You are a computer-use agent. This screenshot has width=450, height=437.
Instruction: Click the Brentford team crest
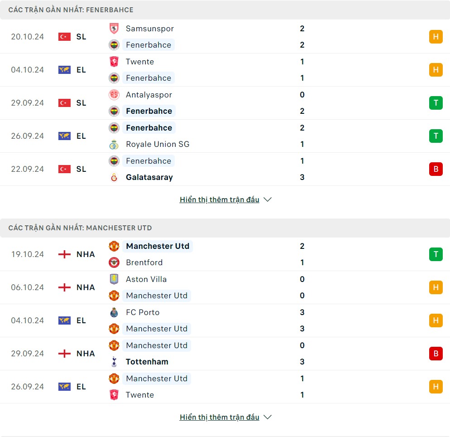[x=114, y=262]
